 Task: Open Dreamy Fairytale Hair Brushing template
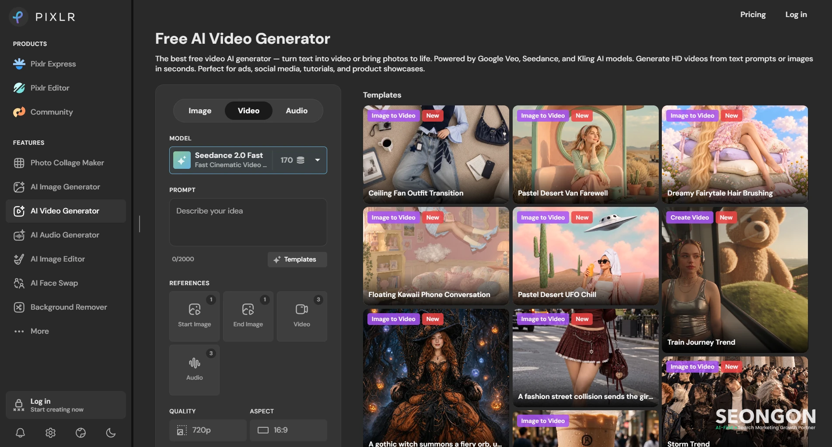click(x=735, y=154)
